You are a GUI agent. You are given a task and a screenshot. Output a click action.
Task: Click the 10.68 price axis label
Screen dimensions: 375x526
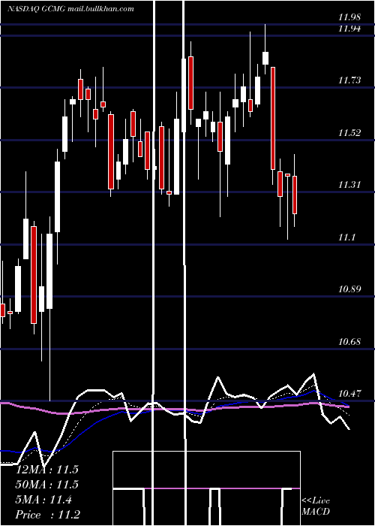(x=349, y=342)
